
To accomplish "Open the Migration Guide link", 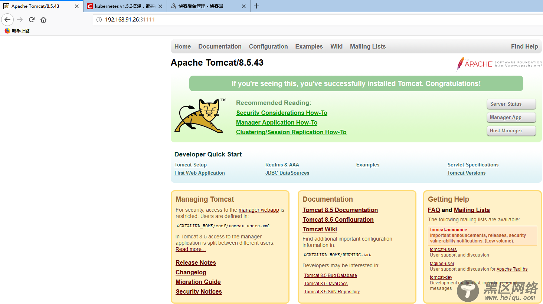I will (x=198, y=282).
